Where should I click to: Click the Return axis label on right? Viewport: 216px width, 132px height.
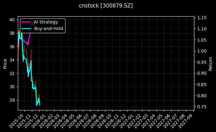[211, 63]
